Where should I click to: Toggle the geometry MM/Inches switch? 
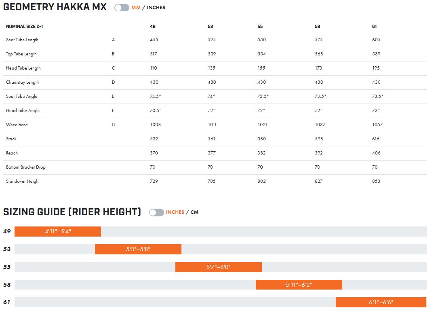click(x=122, y=8)
